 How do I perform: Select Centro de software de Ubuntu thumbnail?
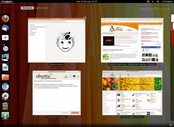(132, 93)
